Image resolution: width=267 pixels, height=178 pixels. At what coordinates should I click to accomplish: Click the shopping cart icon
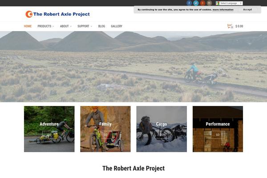click(230, 26)
